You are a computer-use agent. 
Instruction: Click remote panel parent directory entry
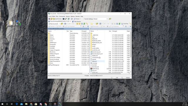[92, 33]
